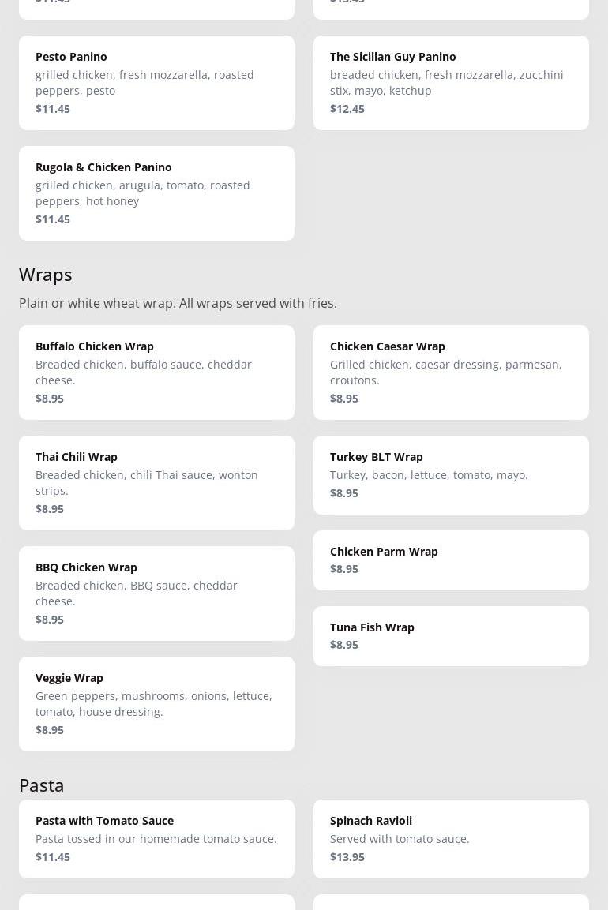Click the $12.45 Sicilian Guy Panino price
Image resolution: width=608 pixels, height=910 pixels.
(347, 109)
